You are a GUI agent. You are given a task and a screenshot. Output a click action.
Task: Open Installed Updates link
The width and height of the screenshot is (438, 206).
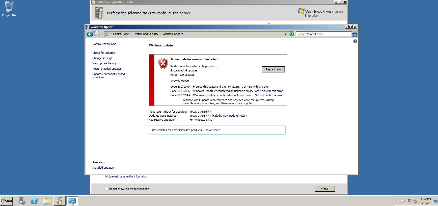pyautogui.click(x=103, y=168)
